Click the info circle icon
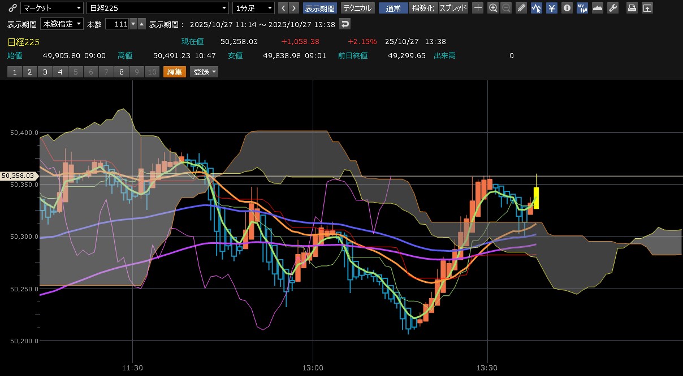 coord(567,8)
